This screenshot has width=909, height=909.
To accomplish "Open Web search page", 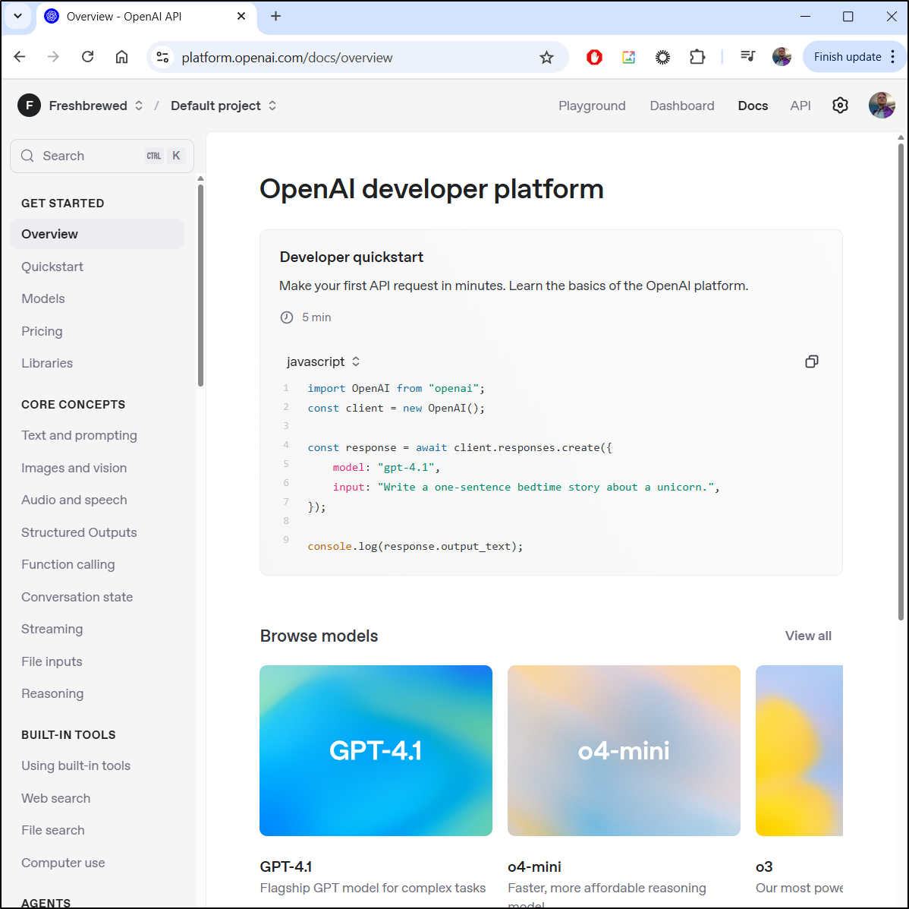I will click(55, 798).
